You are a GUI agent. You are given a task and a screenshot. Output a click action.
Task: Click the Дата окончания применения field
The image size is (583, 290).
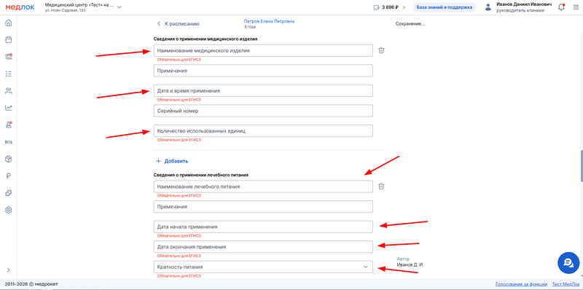pyautogui.click(x=263, y=247)
